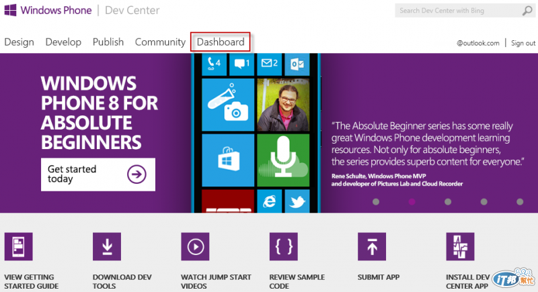Click the Get started today button
The image size is (538, 292).
(98, 175)
